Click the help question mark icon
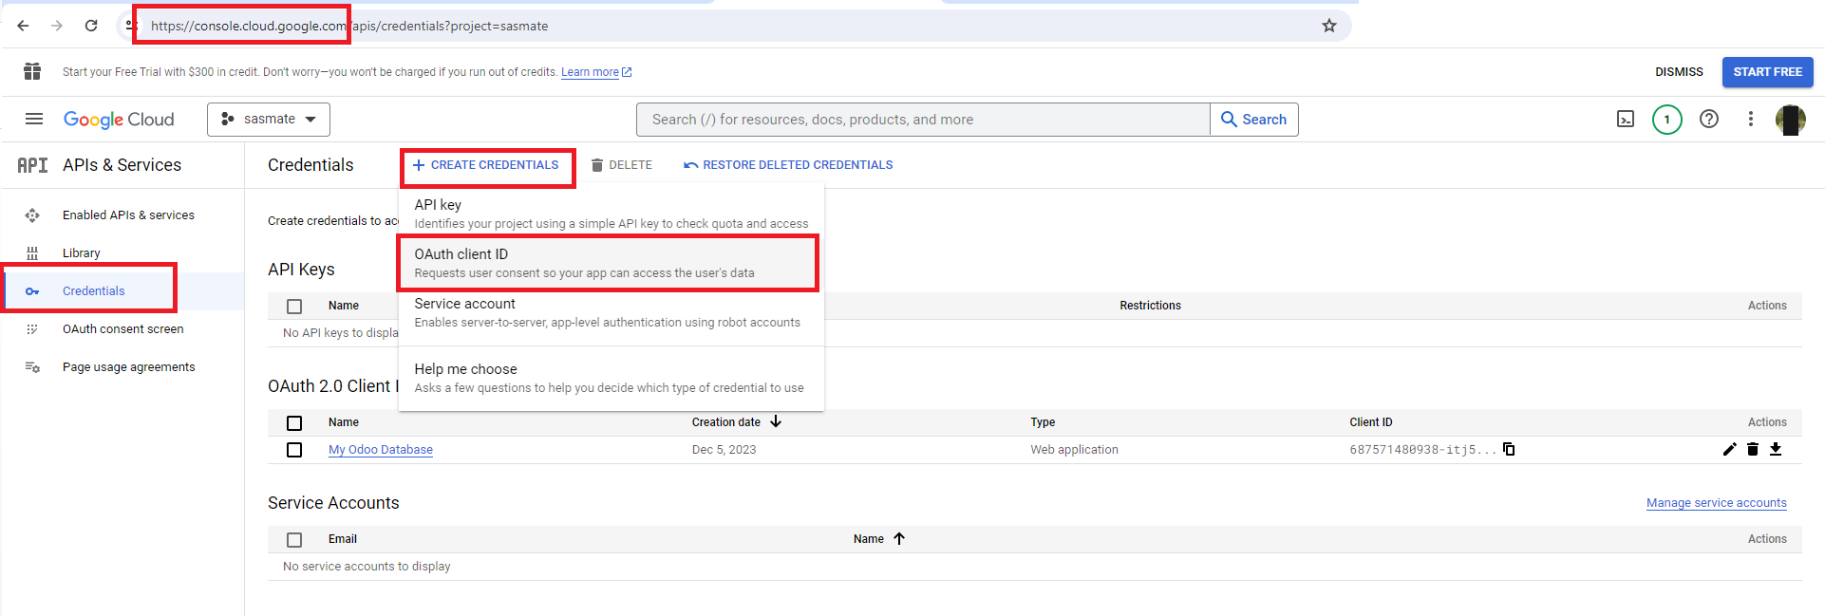 click(x=1709, y=120)
